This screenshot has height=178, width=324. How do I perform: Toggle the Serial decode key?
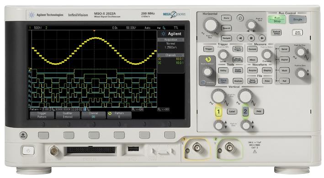coord(284,49)
